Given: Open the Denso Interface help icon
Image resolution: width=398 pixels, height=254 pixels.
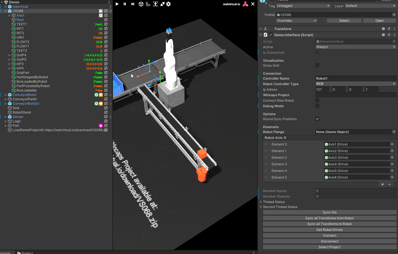Looking at the screenshot, I should pyautogui.click(x=383, y=35).
